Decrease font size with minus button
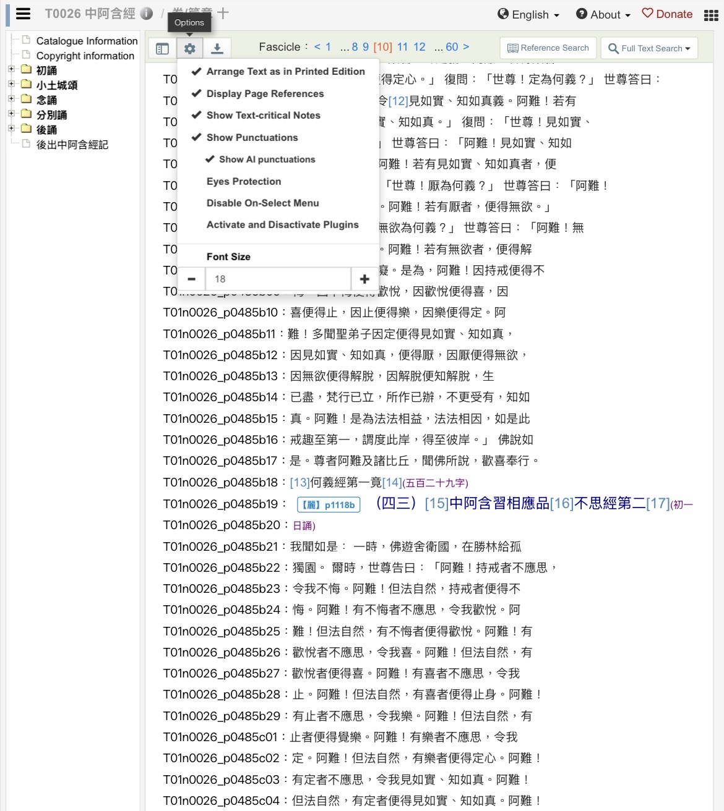Screen dimensions: 724x811 point(192,279)
